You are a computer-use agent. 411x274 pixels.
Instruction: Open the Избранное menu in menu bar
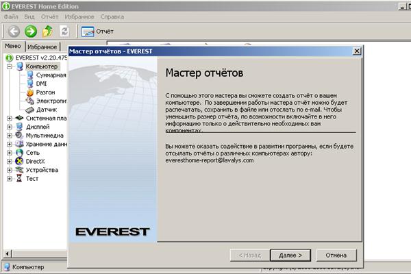[x=79, y=16]
